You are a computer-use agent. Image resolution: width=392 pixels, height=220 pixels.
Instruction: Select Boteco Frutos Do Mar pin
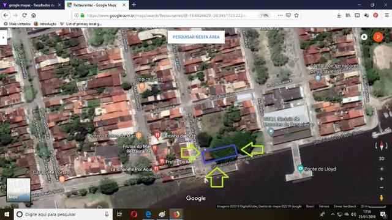click(x=139, y=136)
